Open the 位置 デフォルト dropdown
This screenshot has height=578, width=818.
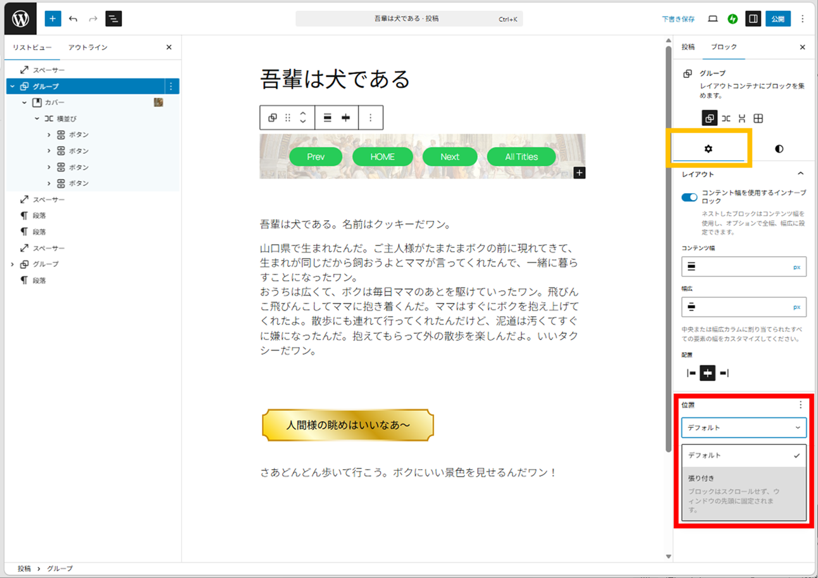point(743,428)
